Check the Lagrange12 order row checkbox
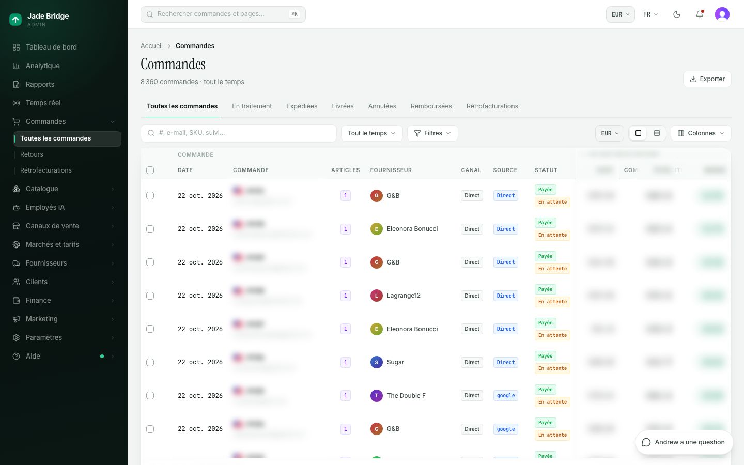Image resolution: width=744 pixels, height=465 pixels. (150, 296)
